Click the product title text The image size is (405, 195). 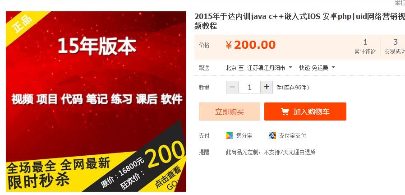point(299,21)
